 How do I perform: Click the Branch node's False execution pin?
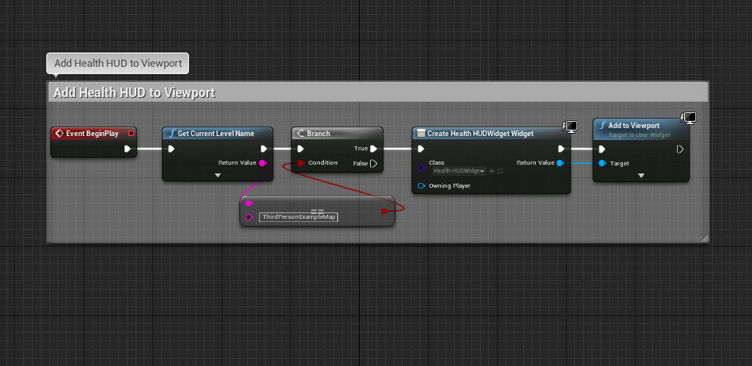[x=374, y=163]
